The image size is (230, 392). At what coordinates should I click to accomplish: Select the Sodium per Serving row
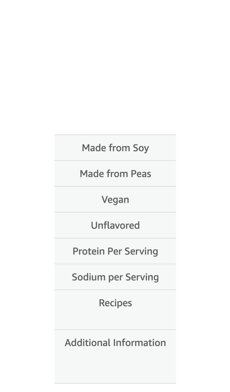pos(115,277)
